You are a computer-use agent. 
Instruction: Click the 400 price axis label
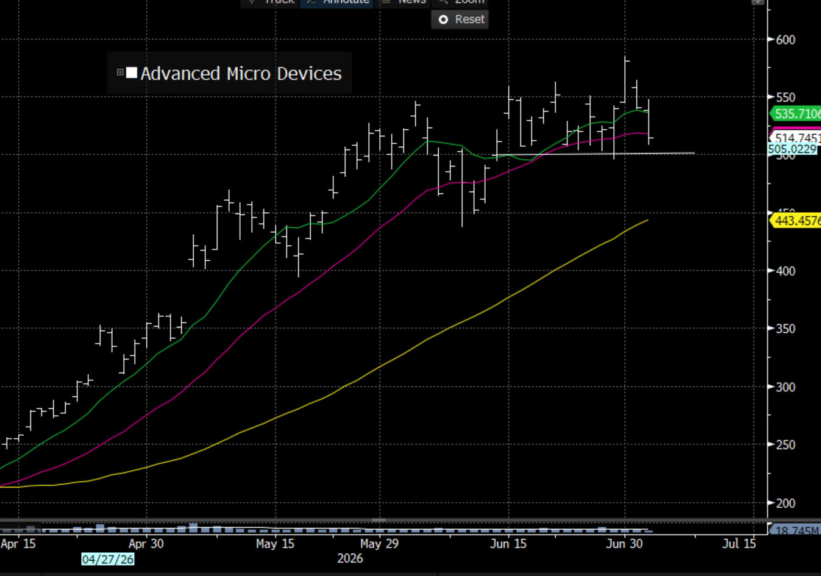786,271
